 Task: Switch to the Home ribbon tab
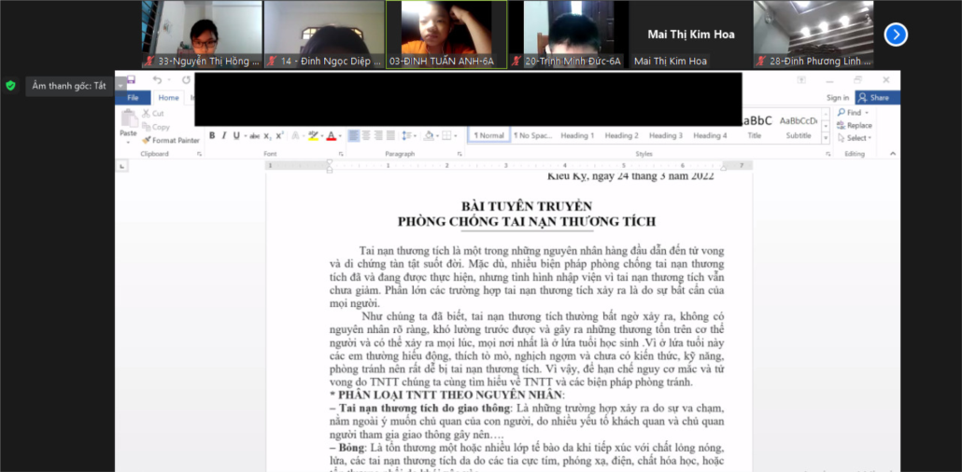coord(168,98)
